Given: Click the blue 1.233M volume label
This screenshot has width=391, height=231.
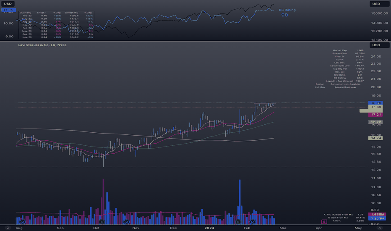Looking at the screenshot, I should pos(377,218).
